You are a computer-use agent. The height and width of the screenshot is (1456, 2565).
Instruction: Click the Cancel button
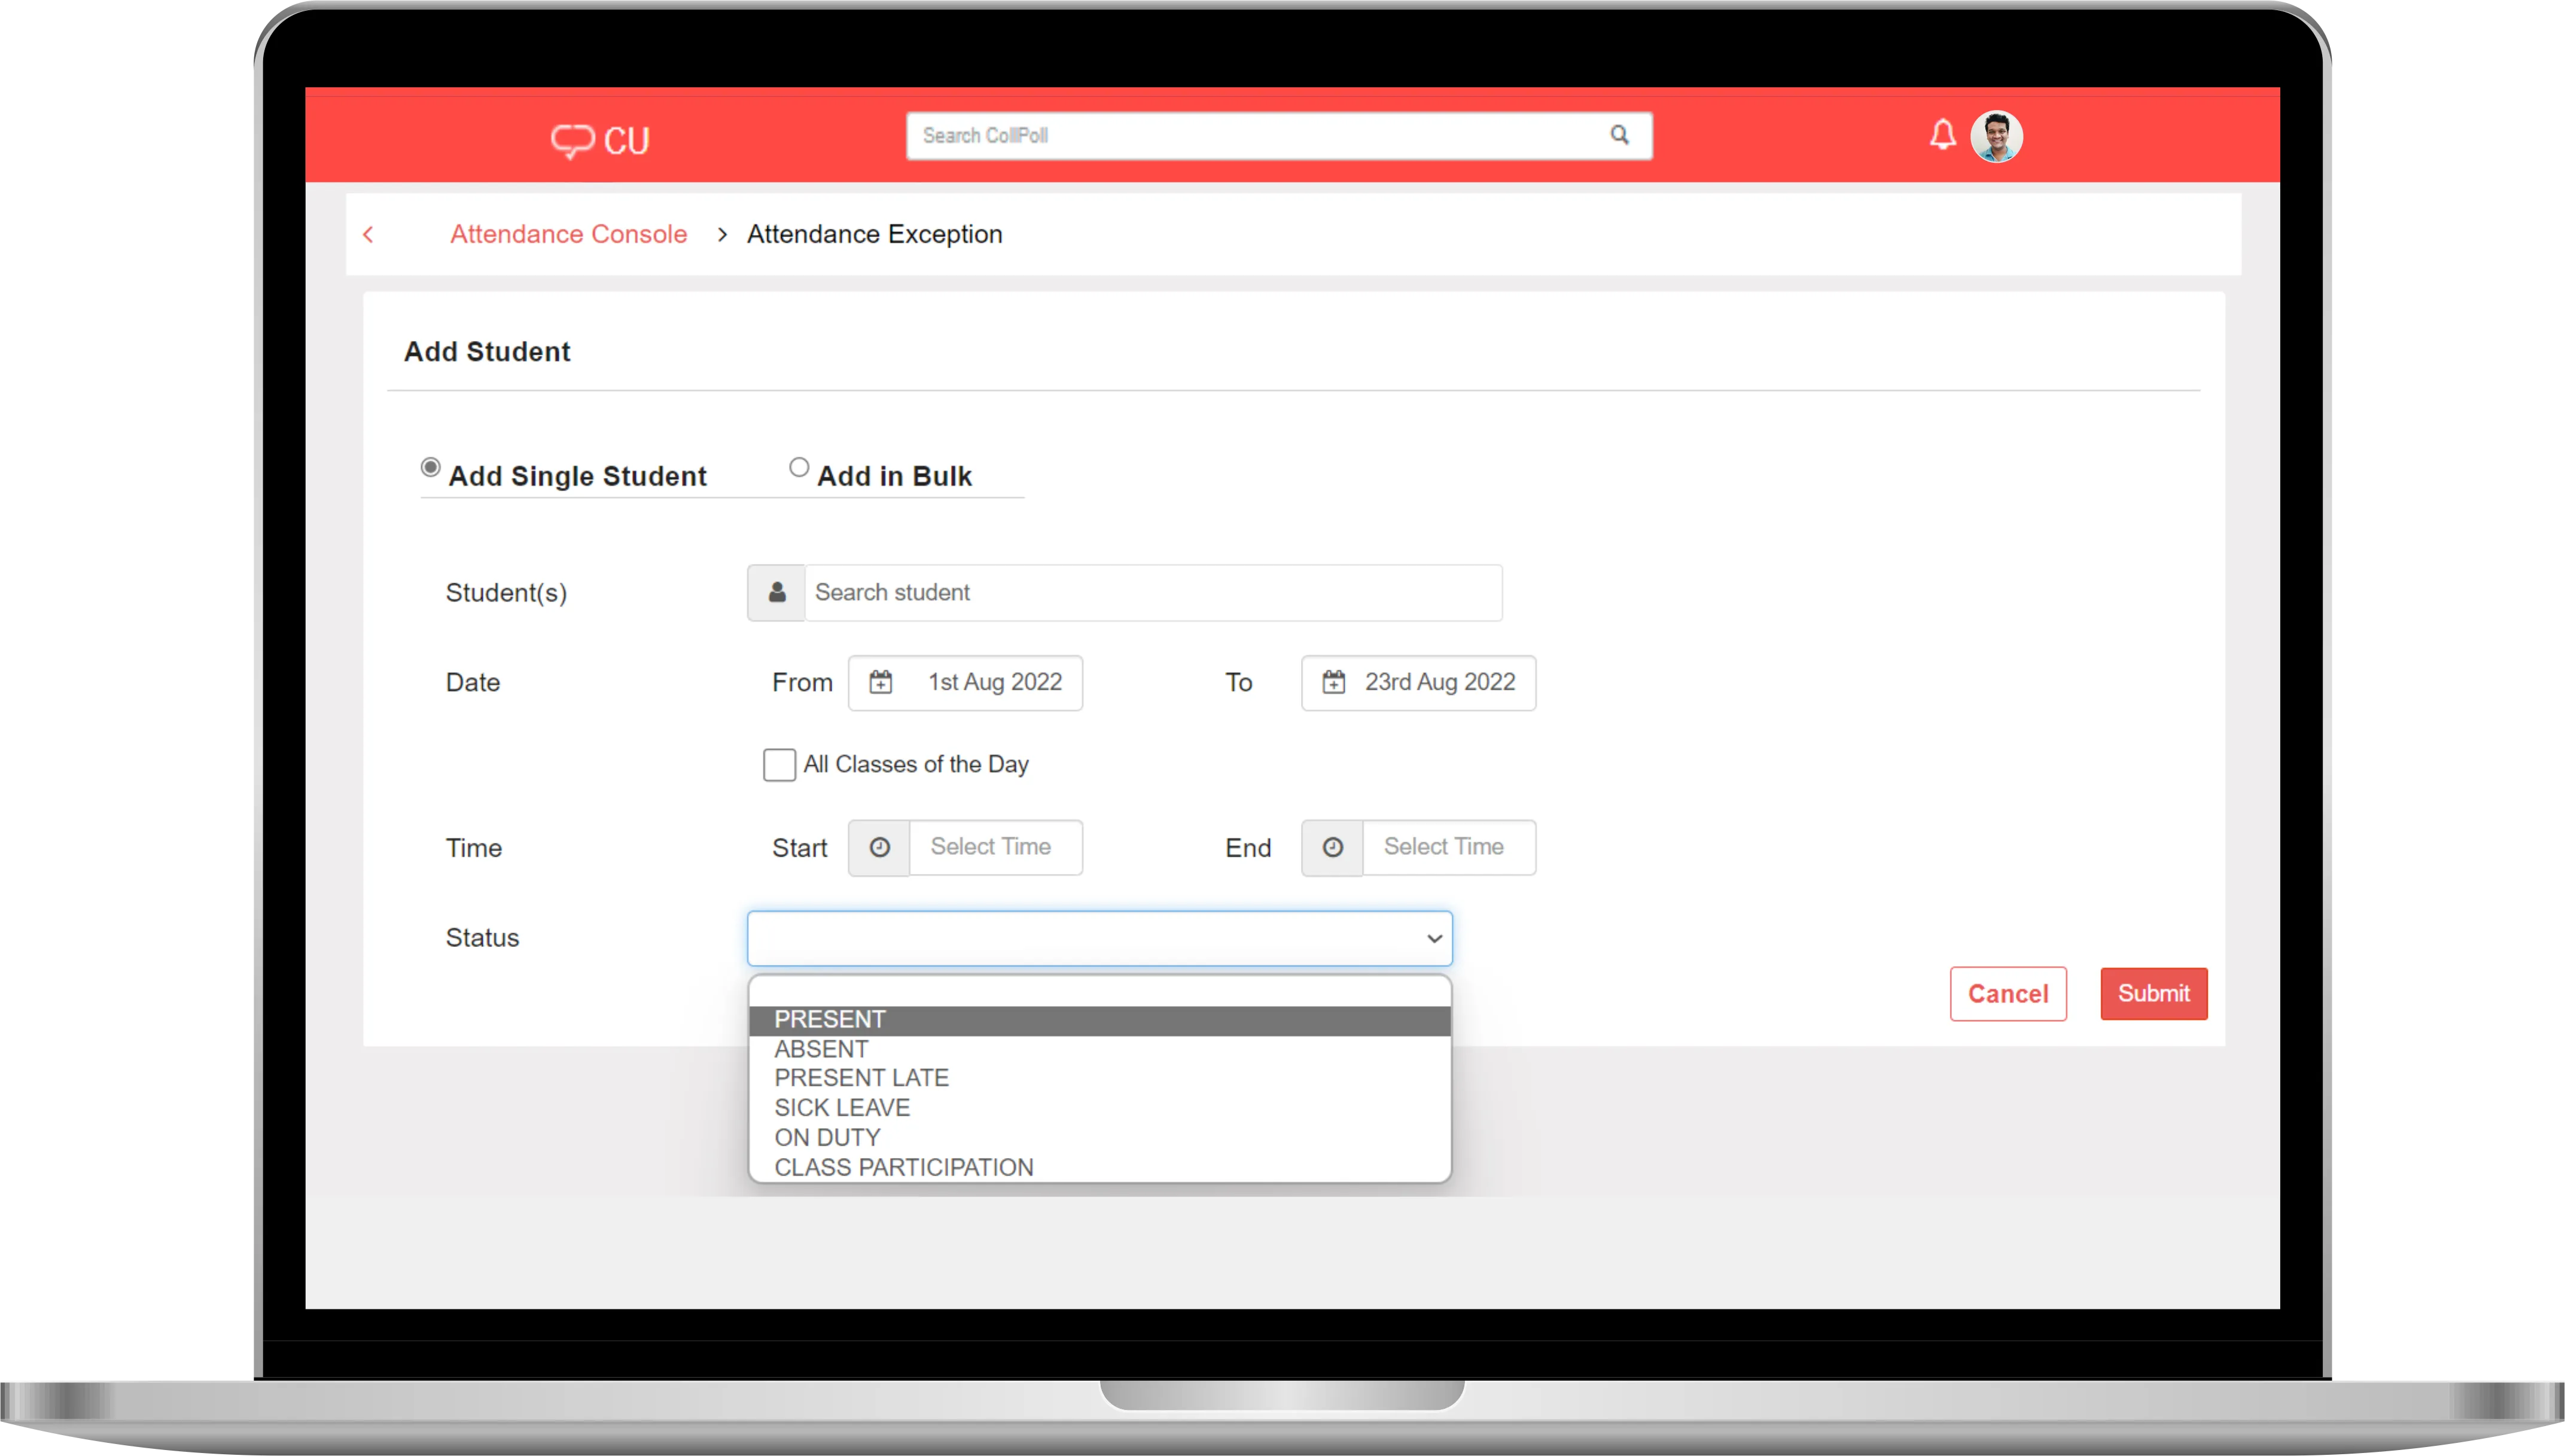coord(2008,993)
